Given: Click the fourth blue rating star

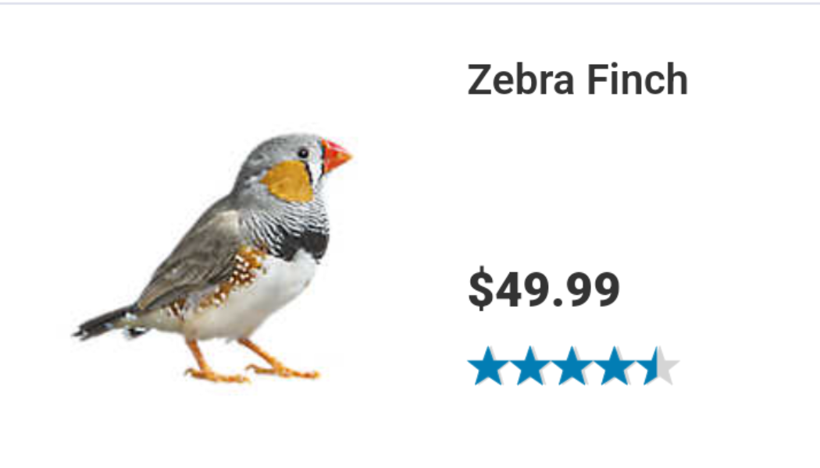Looking at the screenshot, I should tap(615, 366).
